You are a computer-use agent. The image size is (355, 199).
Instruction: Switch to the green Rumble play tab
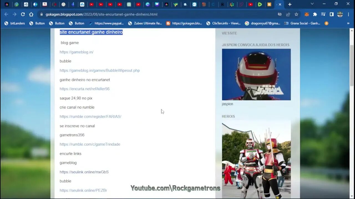coord(260,4)
